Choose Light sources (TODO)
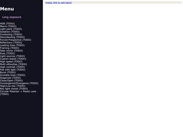 pyautogui.click(x=13, y=56)
